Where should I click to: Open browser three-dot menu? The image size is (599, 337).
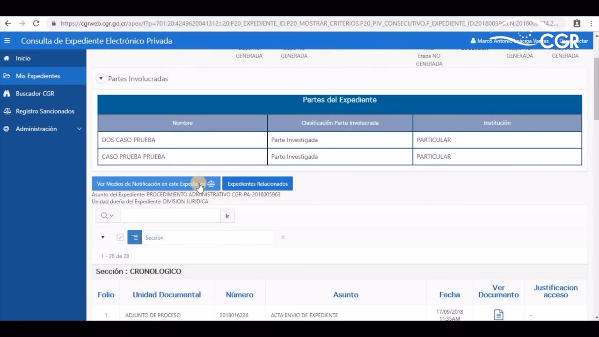tap(591, 23)
